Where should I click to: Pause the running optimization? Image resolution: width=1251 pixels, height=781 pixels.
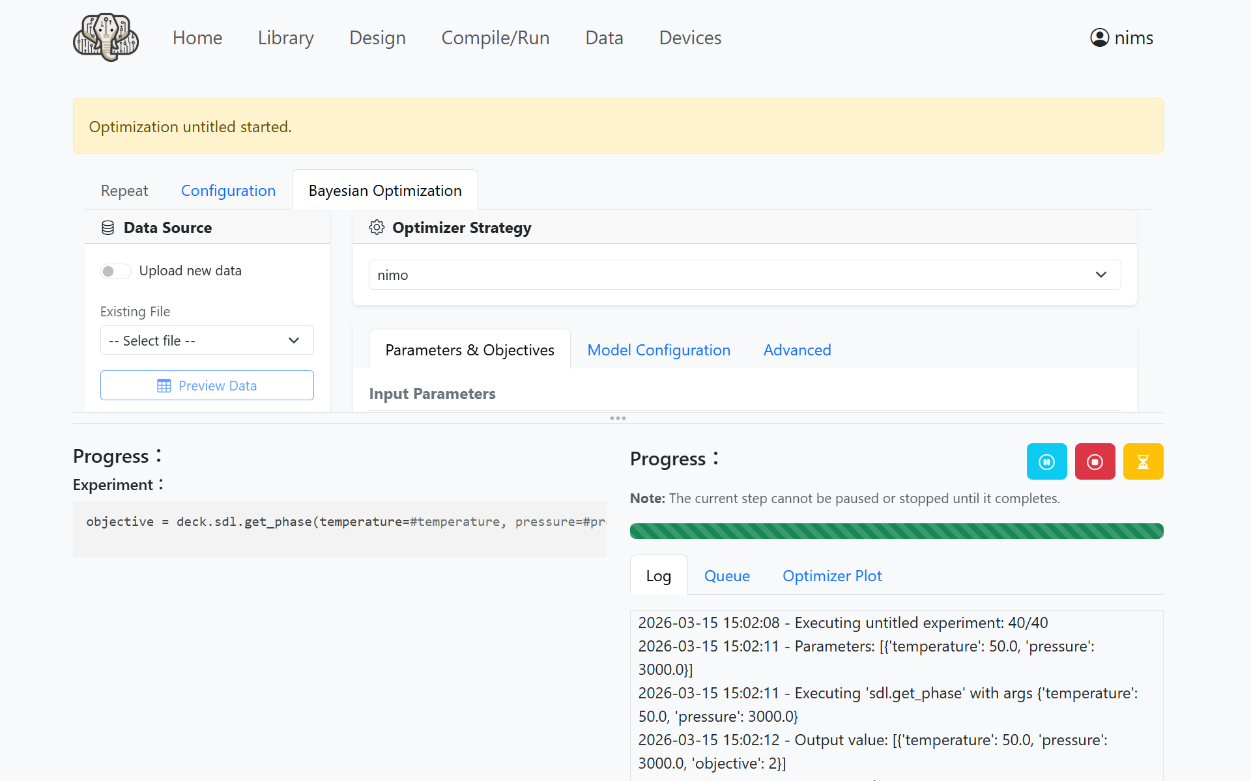click(x=1046, y=461)
